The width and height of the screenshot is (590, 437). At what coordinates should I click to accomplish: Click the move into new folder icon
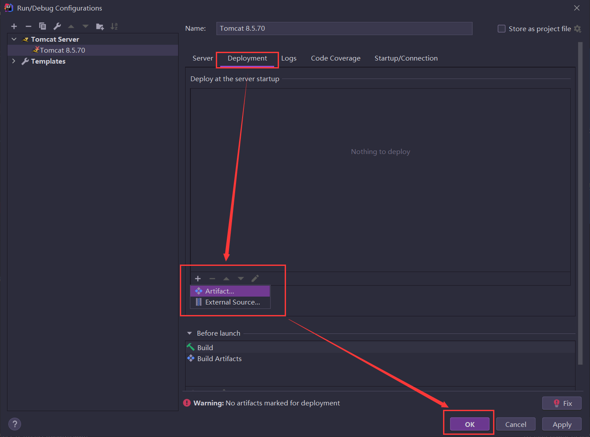(x=100, y=26)
